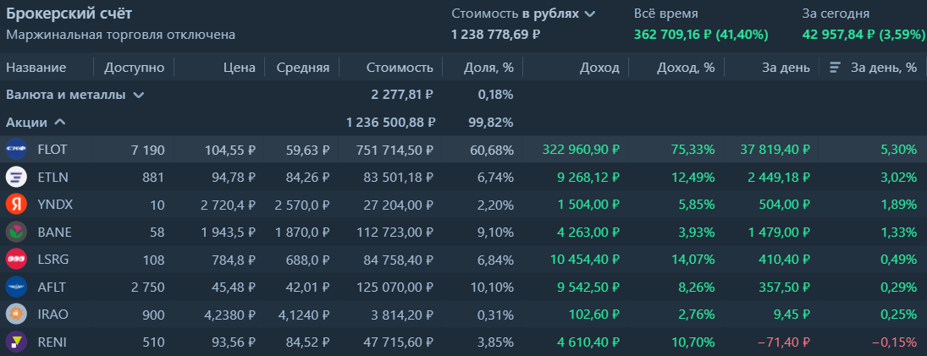Expand the 'Валюта и металлы' group
The height and width of the screenshot is (356, 927).
[x=139, y=95]
